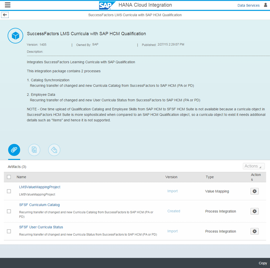Screen dimensions: 270x268
Task: Click the user profile icon
Action: (x=266, y=5)
